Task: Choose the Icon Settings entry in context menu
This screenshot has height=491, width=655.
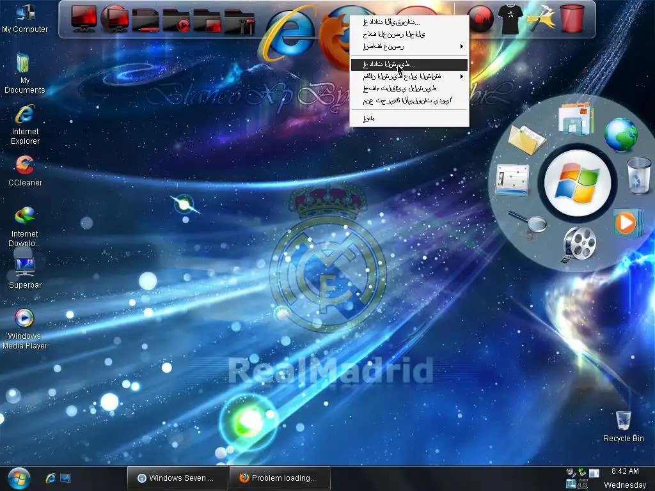Action: (x=409, y=22)
